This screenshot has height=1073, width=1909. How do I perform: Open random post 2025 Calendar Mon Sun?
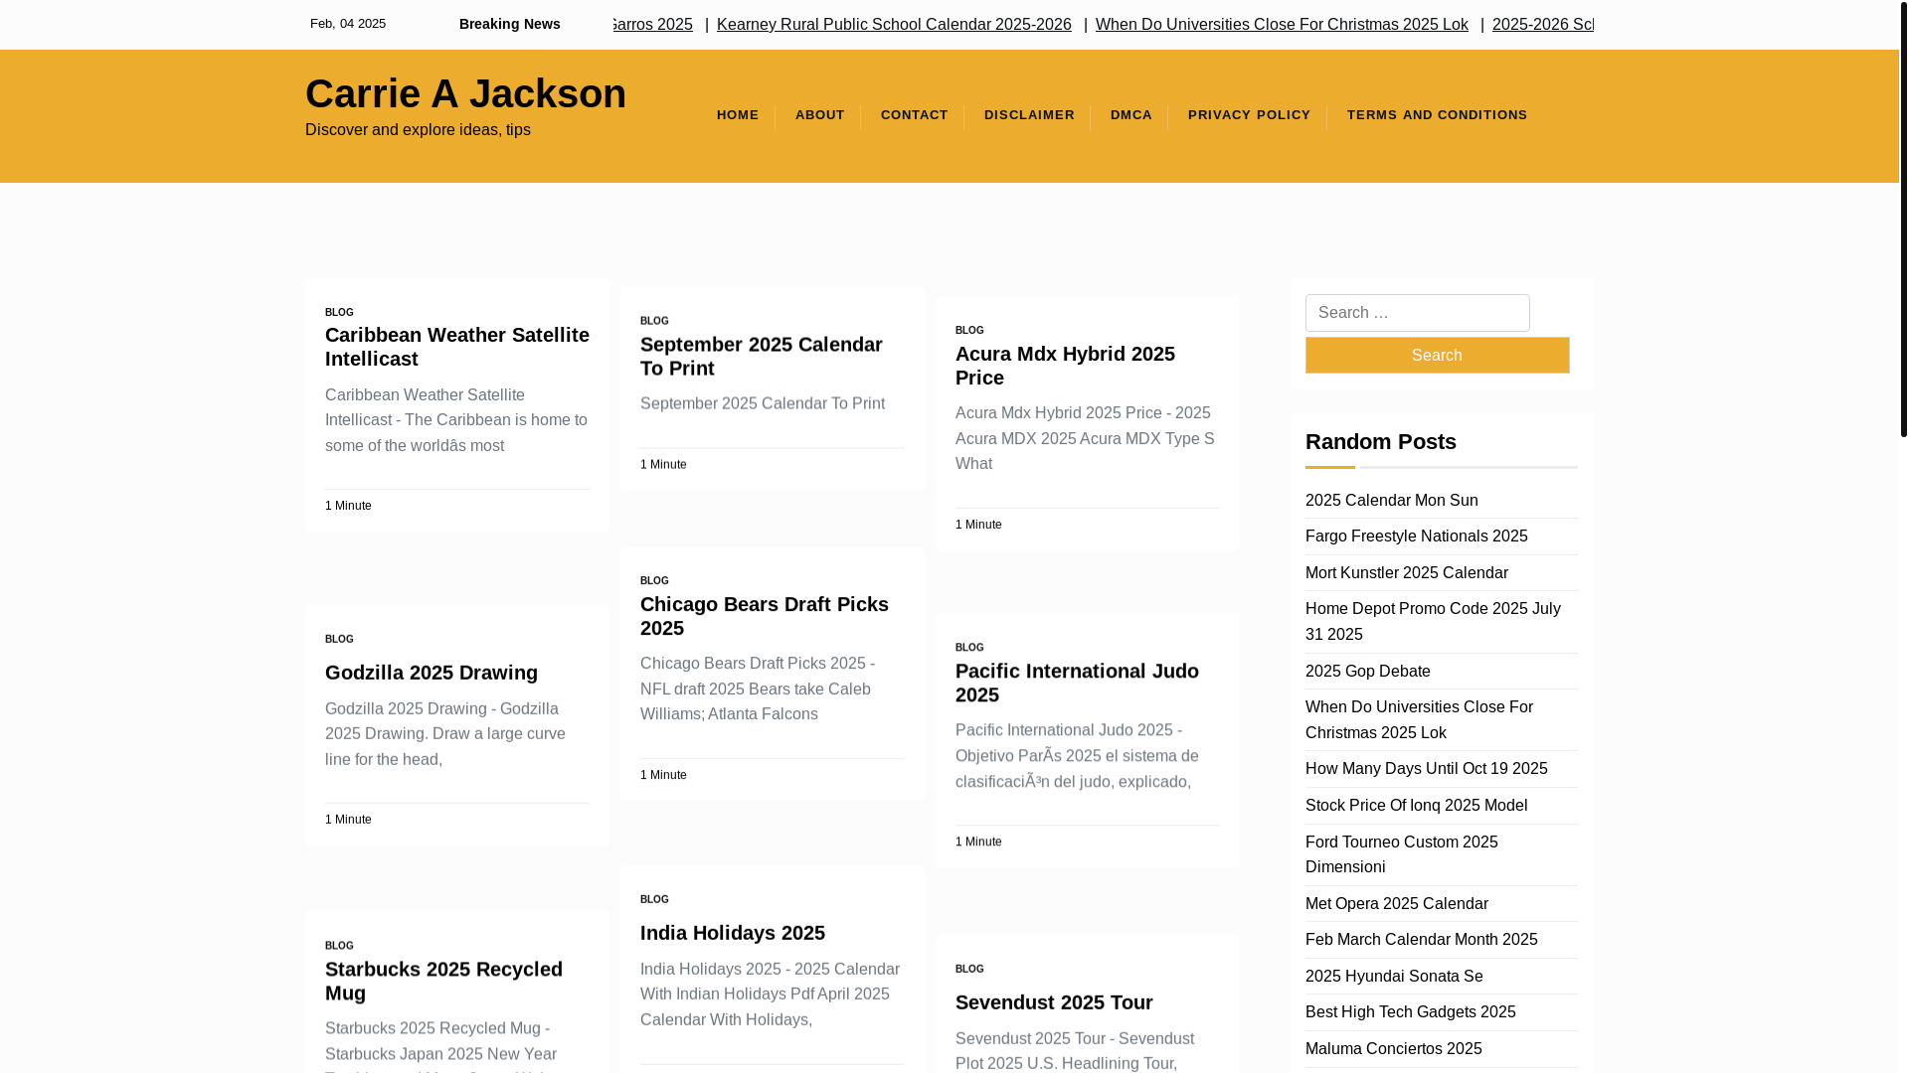pos(1391,501)
